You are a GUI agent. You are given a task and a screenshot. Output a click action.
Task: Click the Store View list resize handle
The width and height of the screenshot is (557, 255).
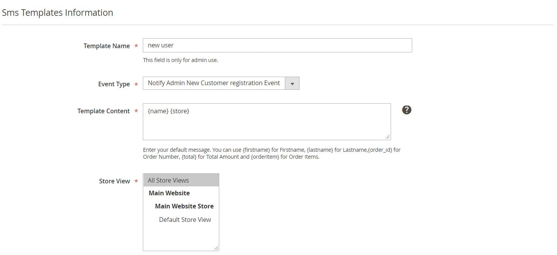tap(216, 248)
